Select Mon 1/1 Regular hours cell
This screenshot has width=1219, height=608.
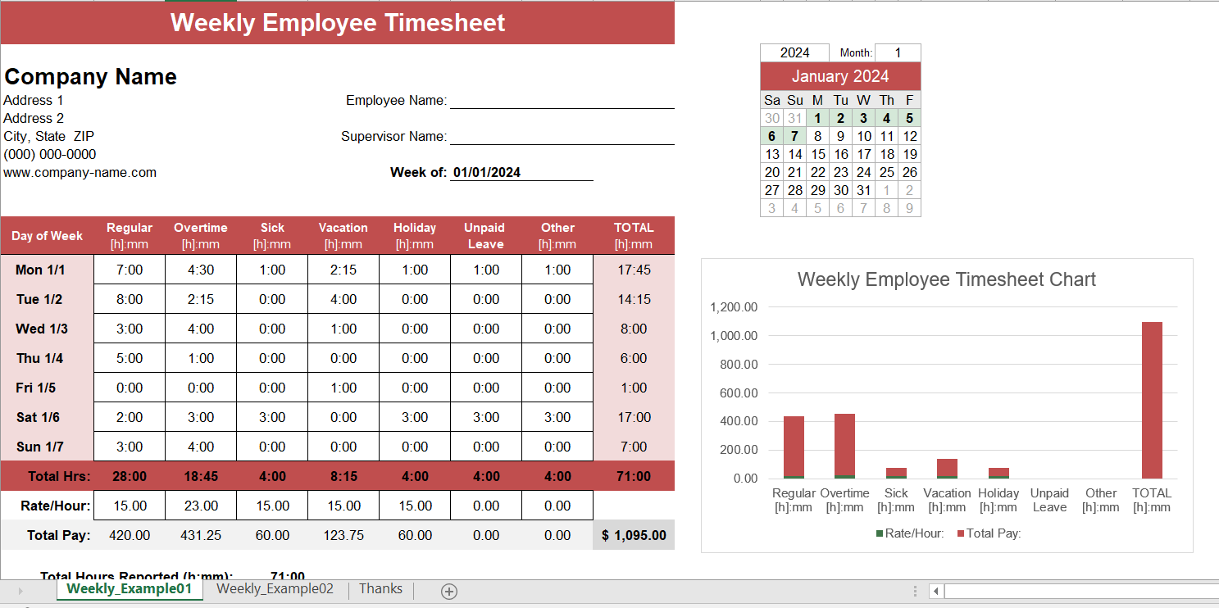[x=130, y=270]
